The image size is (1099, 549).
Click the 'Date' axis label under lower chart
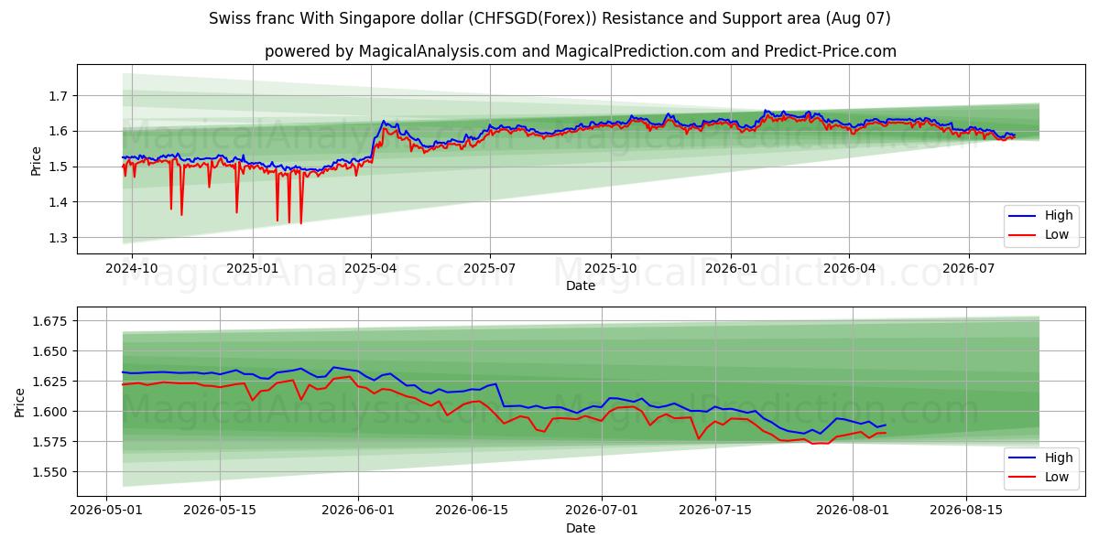[x=581, y=528]
